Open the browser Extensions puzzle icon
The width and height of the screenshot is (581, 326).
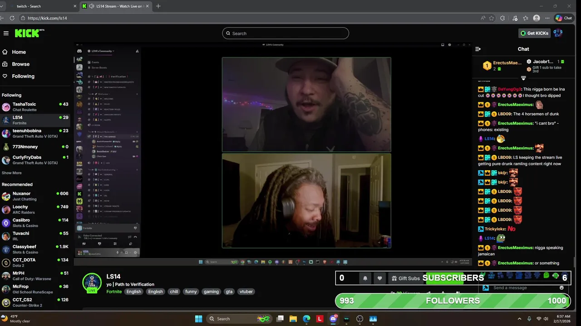click(502, 18)
